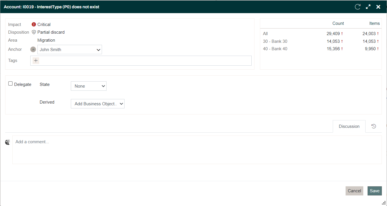Enable the Delegate checkbox
Viewport: 387px width, 206px height.
coord(11,84)
